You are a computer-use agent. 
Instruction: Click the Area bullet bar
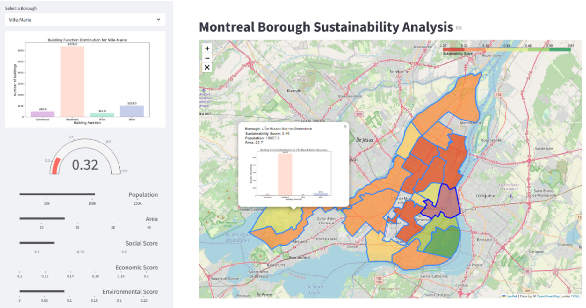point(42,218)
